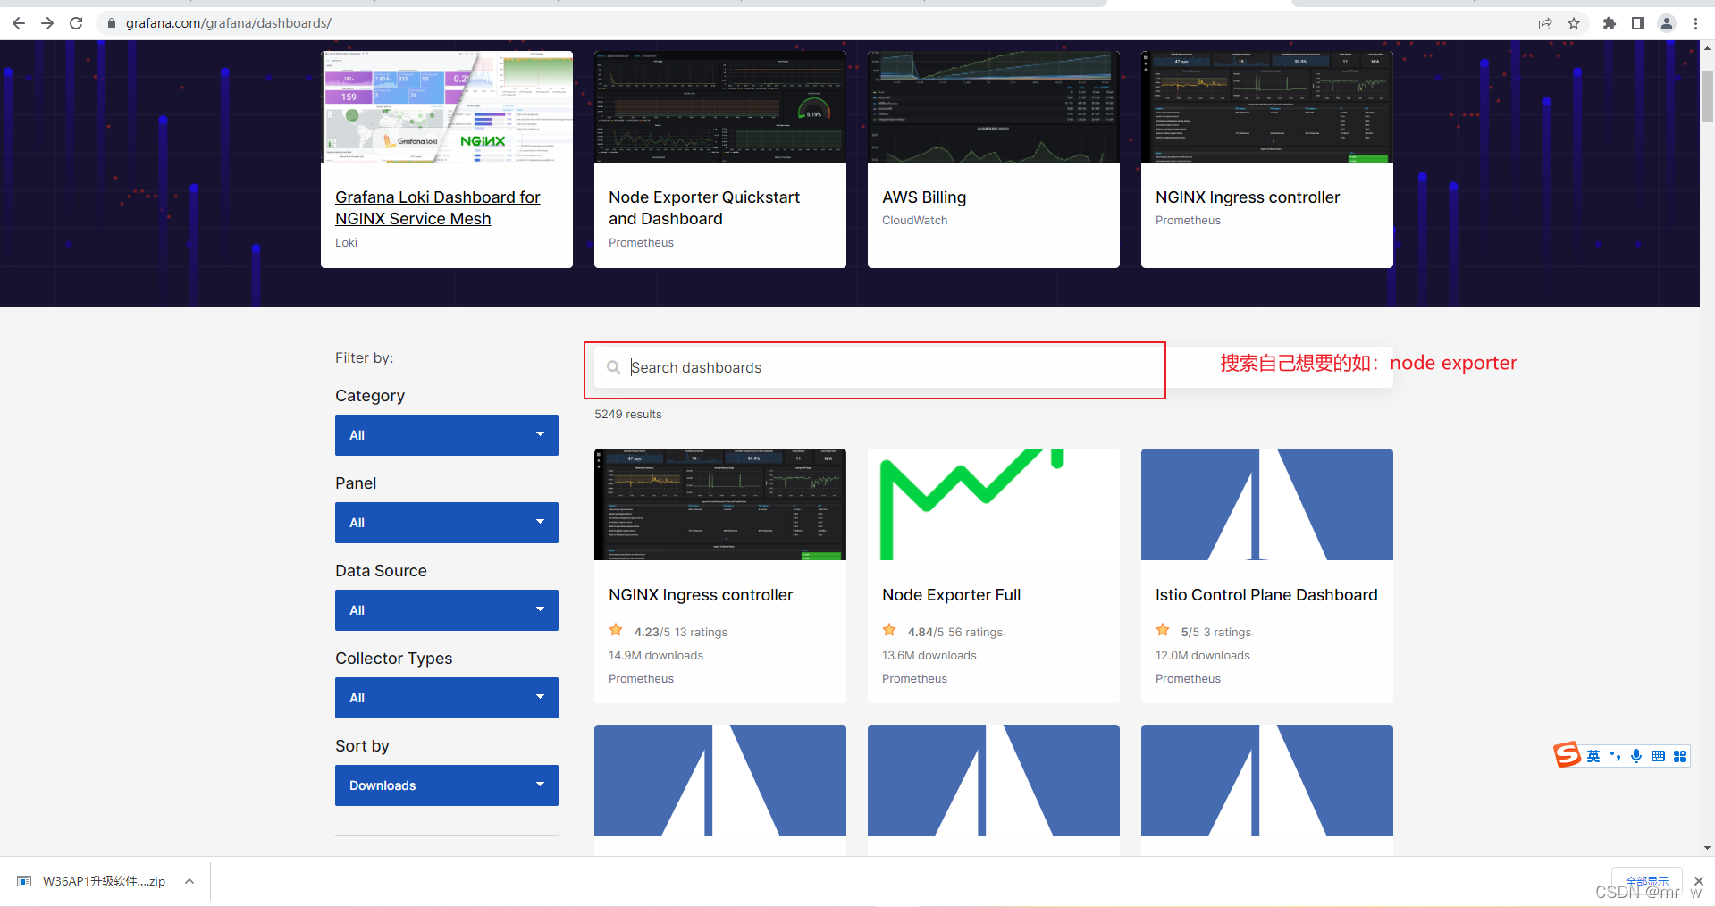
Task: Click the "Loki" data source label
Action: [347, 243]
